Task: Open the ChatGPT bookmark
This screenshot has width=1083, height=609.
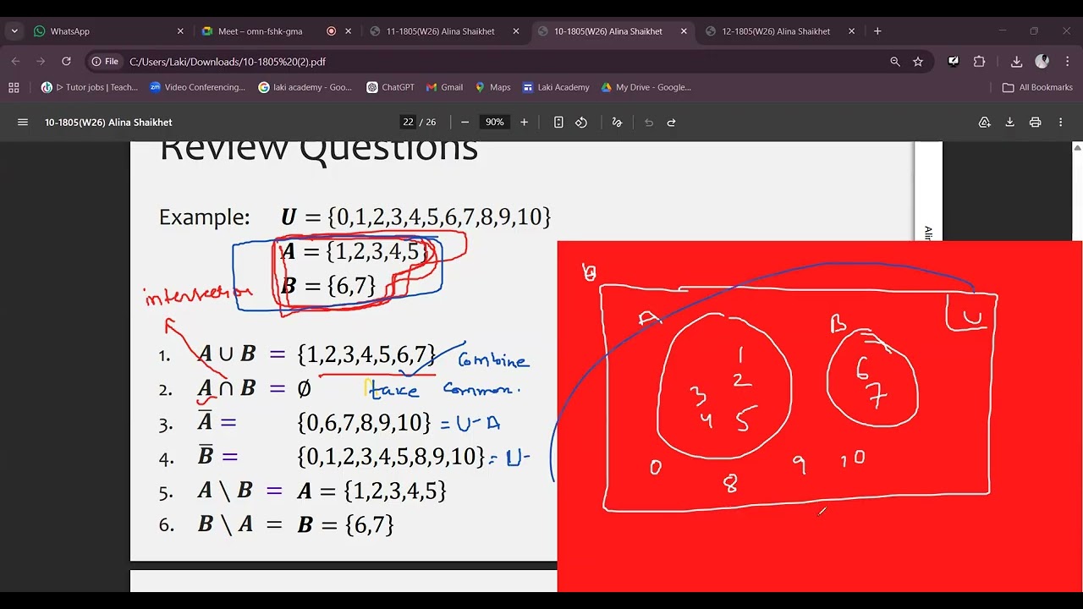Action: (391, 87)
